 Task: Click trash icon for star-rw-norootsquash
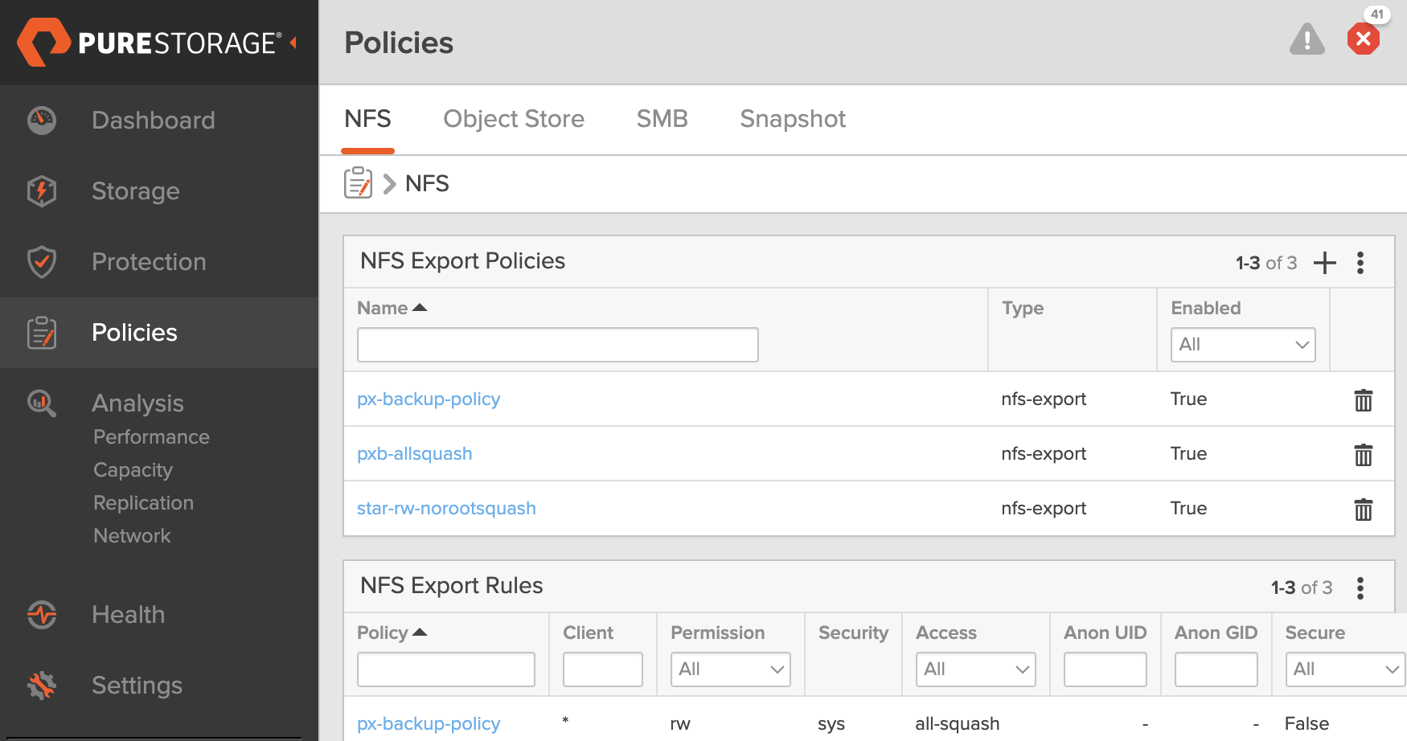(x=1363, y=509)
